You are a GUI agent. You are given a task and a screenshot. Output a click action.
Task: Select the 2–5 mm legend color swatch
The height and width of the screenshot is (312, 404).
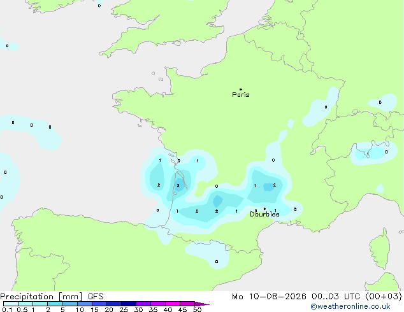point(55,304)
